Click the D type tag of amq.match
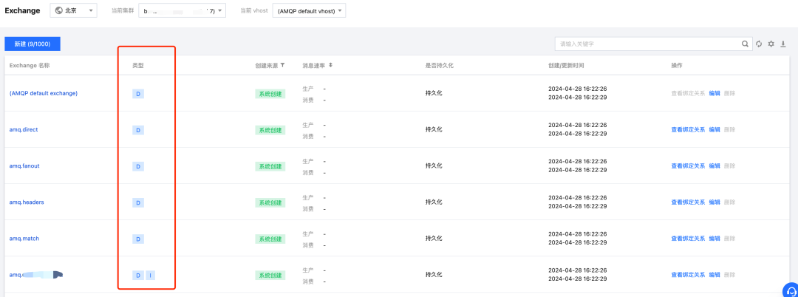 pos(138,239)
